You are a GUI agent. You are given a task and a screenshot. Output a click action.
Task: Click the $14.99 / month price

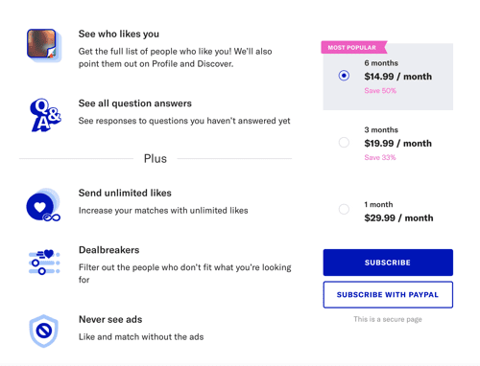coord(398,77)
